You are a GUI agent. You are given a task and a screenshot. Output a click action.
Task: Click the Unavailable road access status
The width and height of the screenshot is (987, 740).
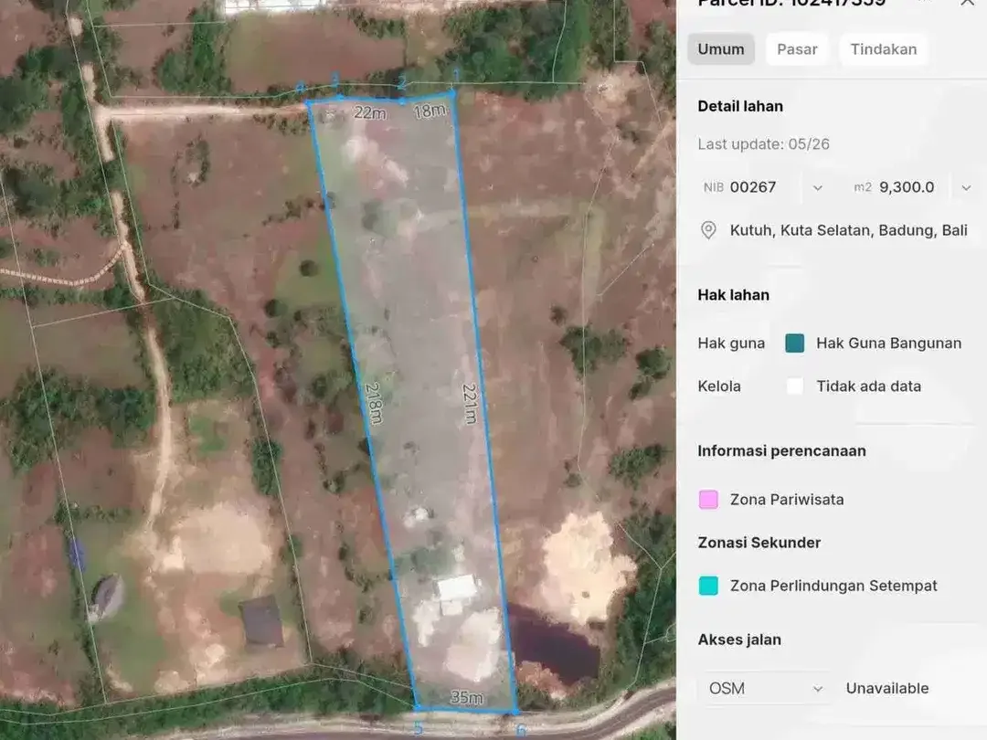pyautogui.click(x=886, y=689)
